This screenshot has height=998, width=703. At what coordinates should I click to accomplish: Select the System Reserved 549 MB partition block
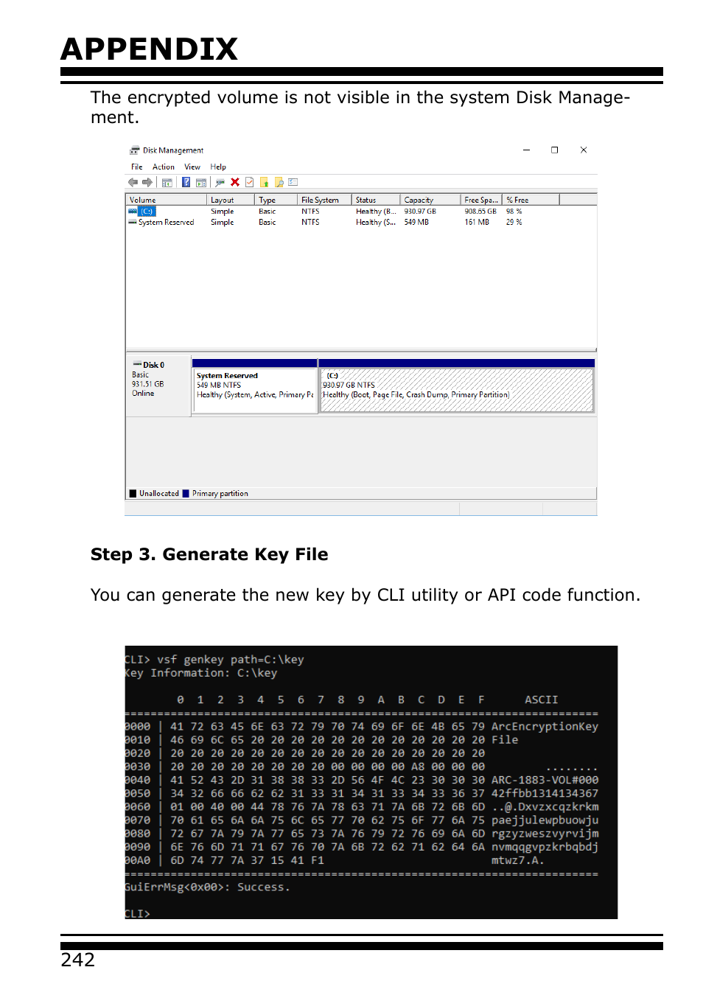(x=255, y=387)
